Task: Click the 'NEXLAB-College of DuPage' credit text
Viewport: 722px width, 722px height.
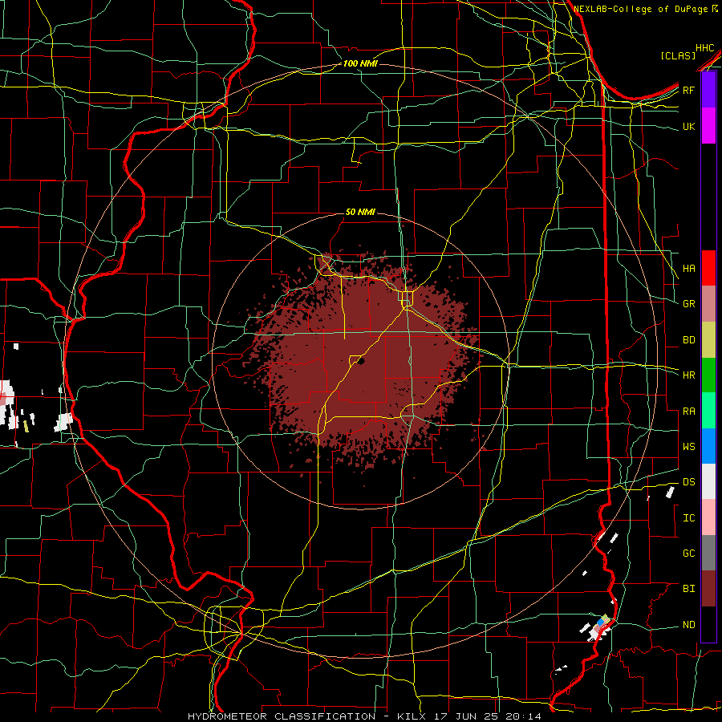Action: coord(642,9)
